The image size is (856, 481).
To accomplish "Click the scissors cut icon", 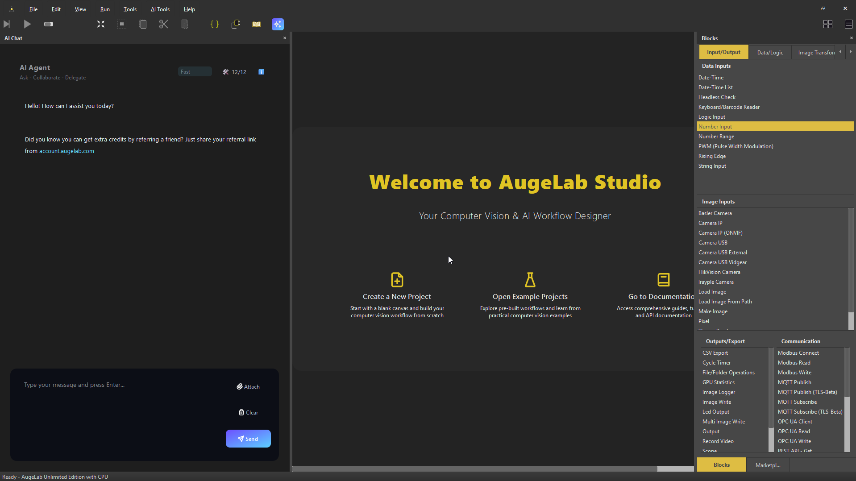I will tap(164, 24).
